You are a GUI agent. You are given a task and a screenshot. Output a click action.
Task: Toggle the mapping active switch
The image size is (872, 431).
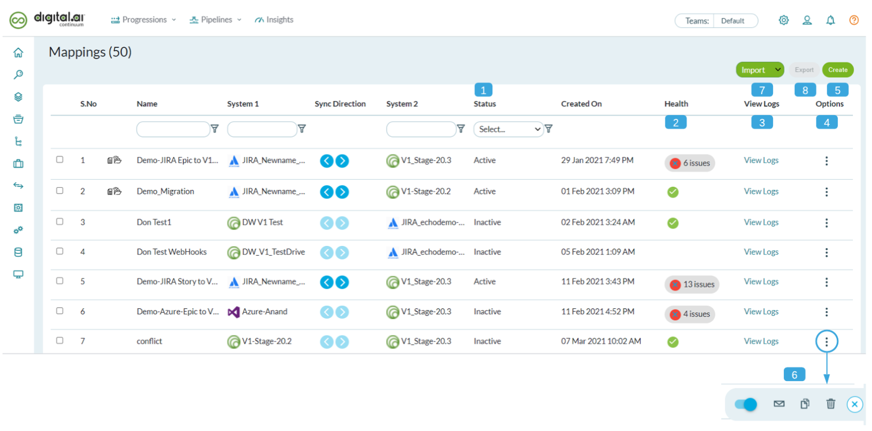click(x=746, y=404)
